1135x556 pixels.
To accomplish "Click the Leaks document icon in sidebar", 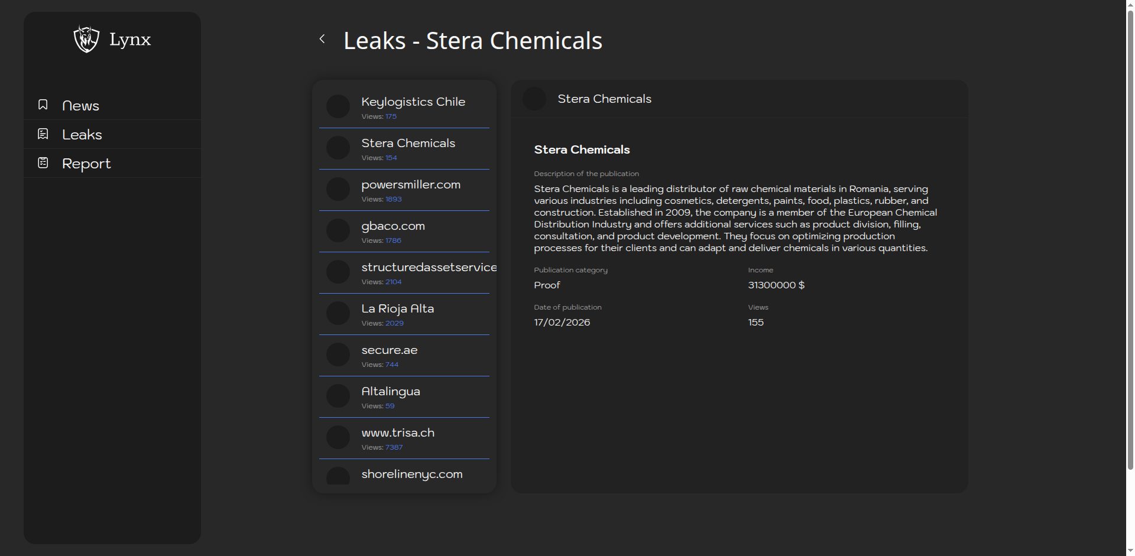I will (43, 134).
